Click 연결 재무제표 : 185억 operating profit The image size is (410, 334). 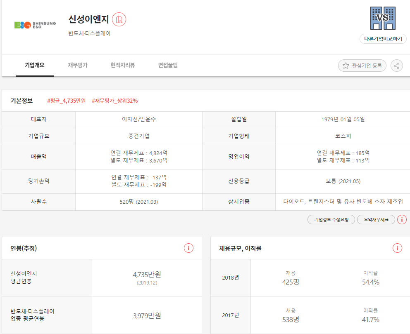pyautogui.click(x=343, y=153)
